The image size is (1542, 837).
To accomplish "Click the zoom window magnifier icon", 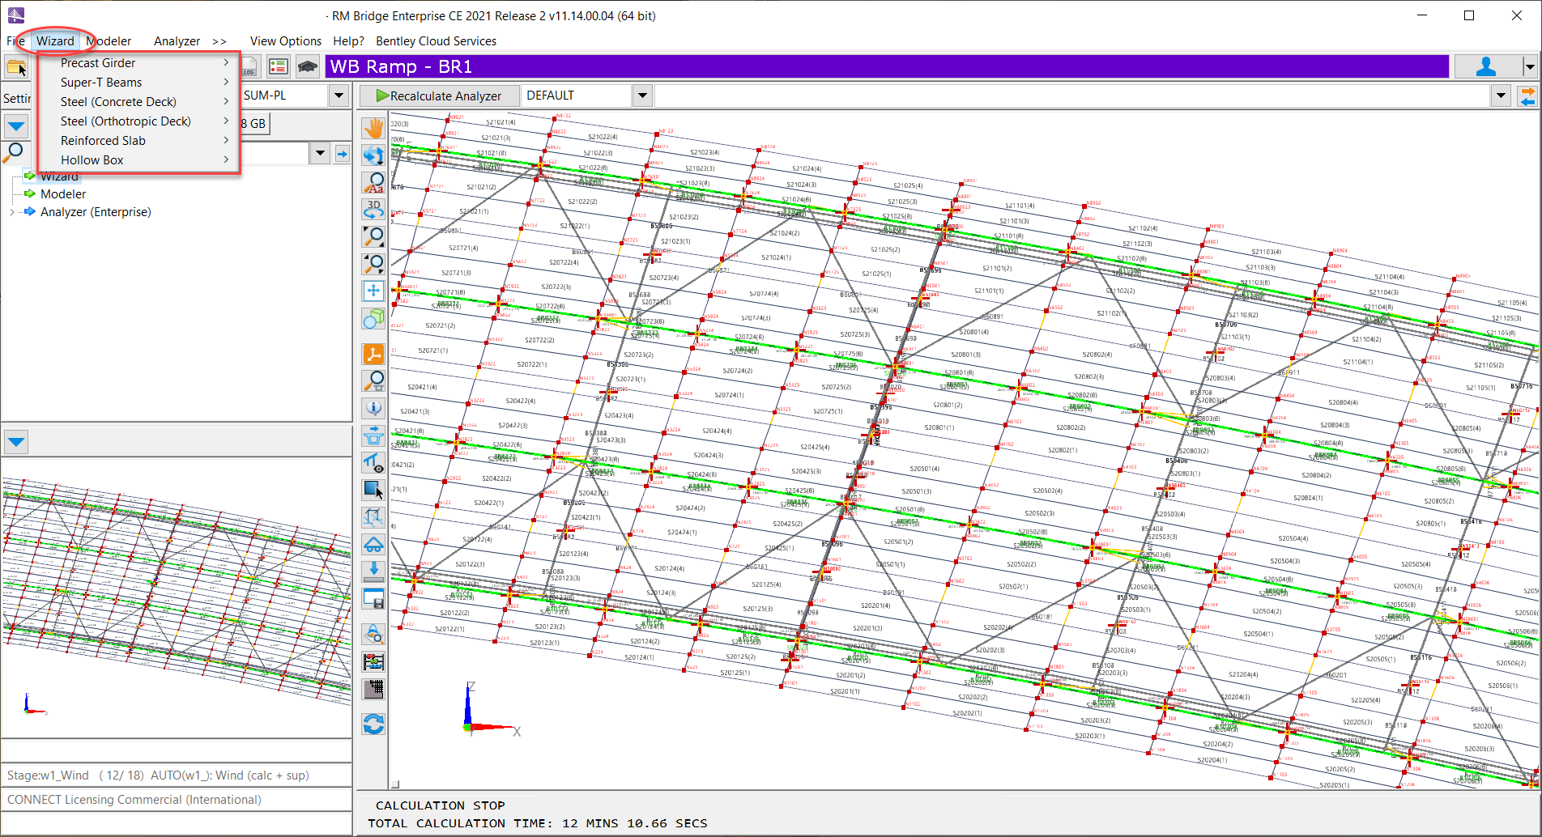I will pyautogui.click(x=373, y=236).
